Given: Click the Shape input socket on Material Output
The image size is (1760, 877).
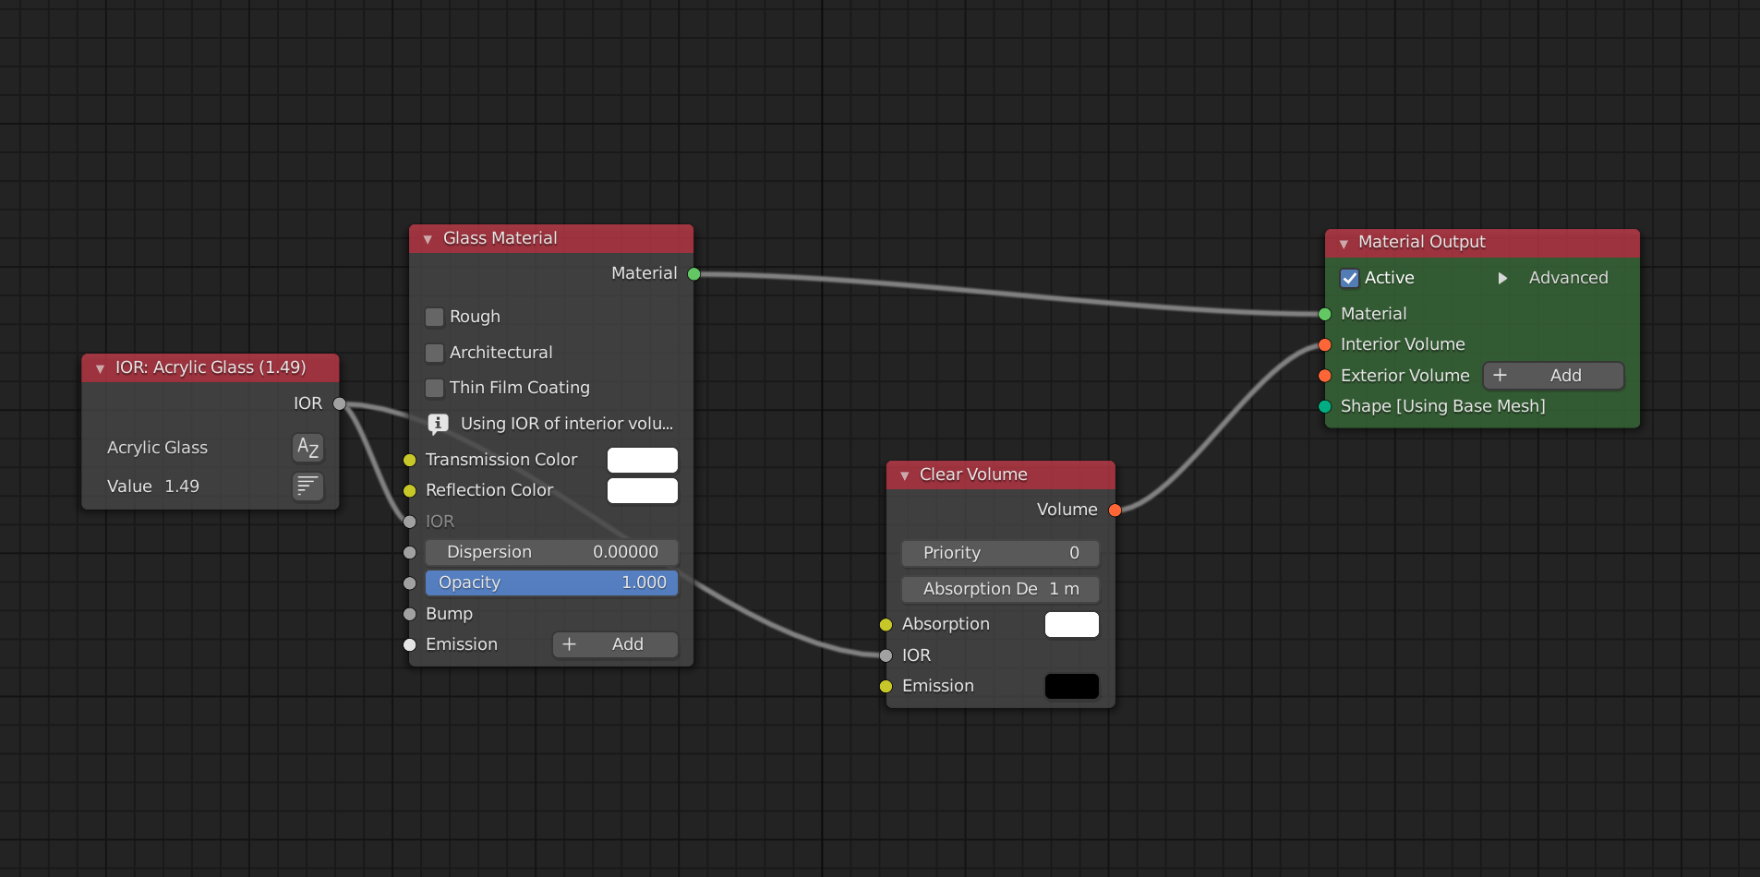Looking at the screenshot, I should pyautogui.click(x=1324, y=407).
